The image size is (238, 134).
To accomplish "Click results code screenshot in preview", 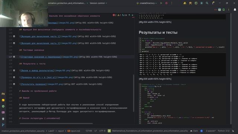I will click(x=182, y=57).
